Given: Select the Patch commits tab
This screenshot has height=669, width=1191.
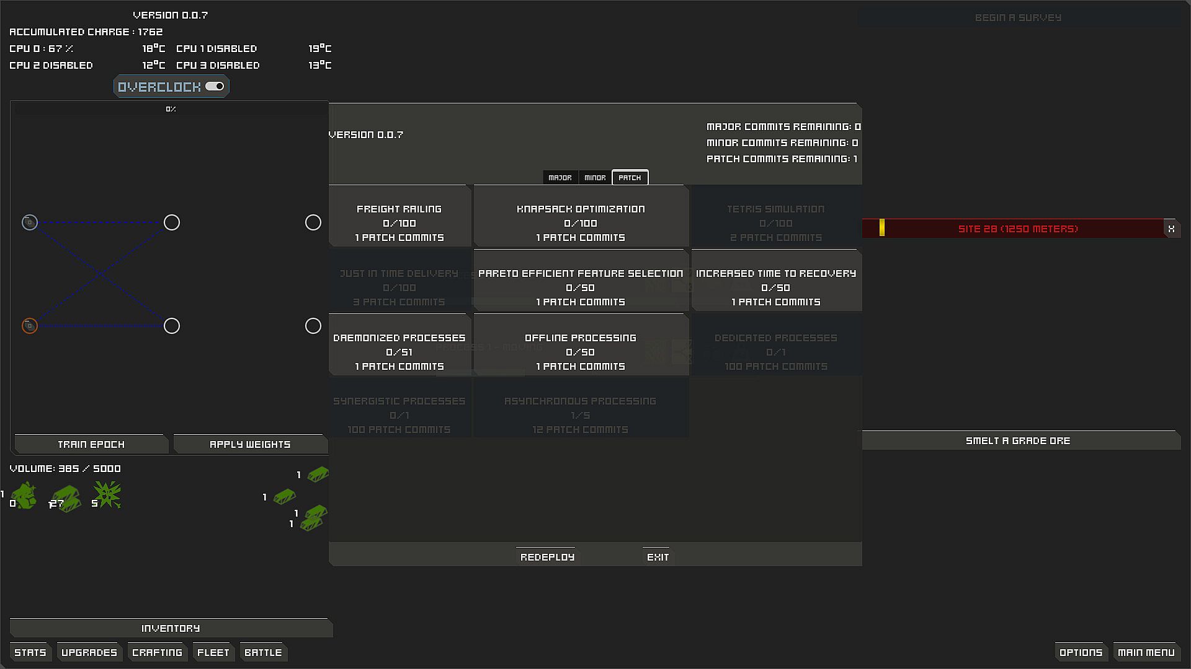Looking at the screenshot, I should (630, 178).
